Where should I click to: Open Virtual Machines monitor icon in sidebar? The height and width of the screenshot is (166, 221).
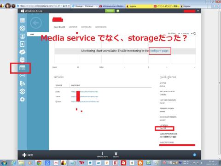click(x=23, y=36)
